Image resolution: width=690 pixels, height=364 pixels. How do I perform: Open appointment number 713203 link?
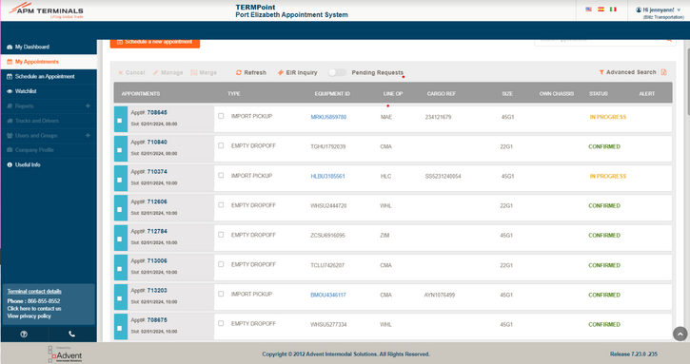(157, 291)
